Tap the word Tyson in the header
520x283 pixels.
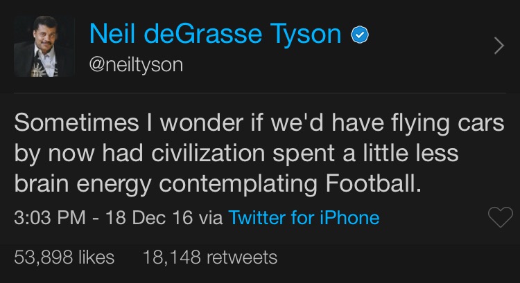tap(308, 34)
